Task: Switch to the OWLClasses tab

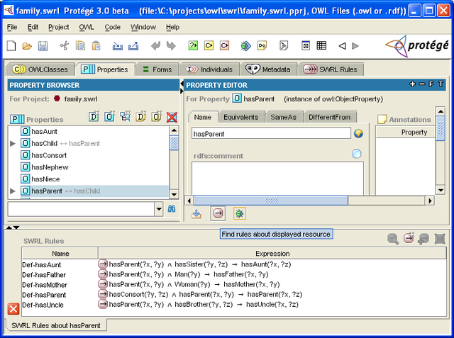Action: coord(40,69)
